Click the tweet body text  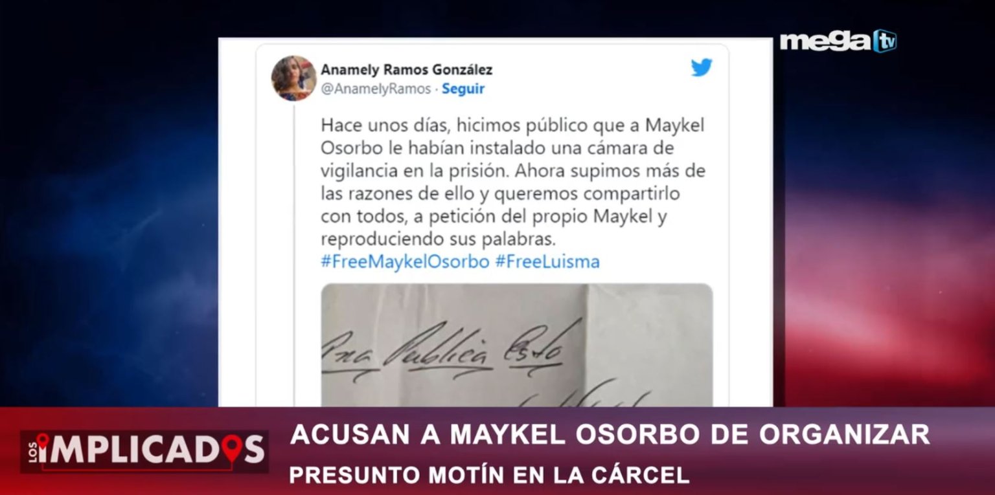point(513,182)
